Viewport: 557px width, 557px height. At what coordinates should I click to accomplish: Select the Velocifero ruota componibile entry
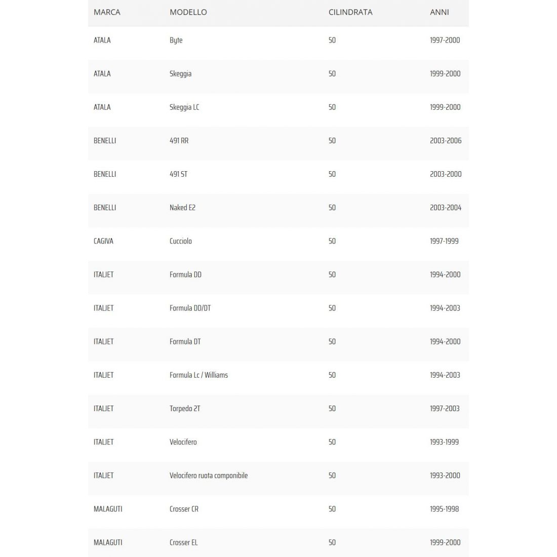coord(209,475)
